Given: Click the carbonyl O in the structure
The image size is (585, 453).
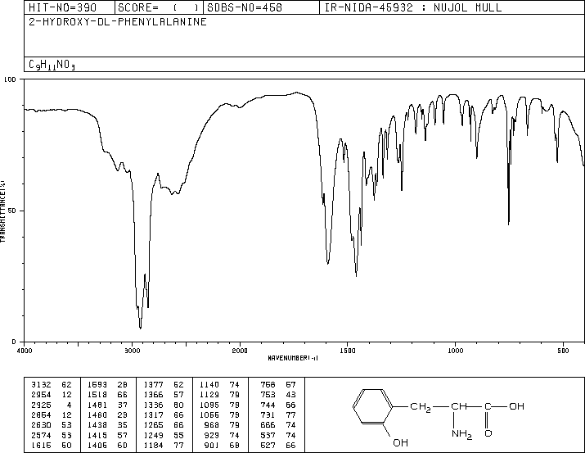Looking at the screenshot, I should tap(488, 433).
